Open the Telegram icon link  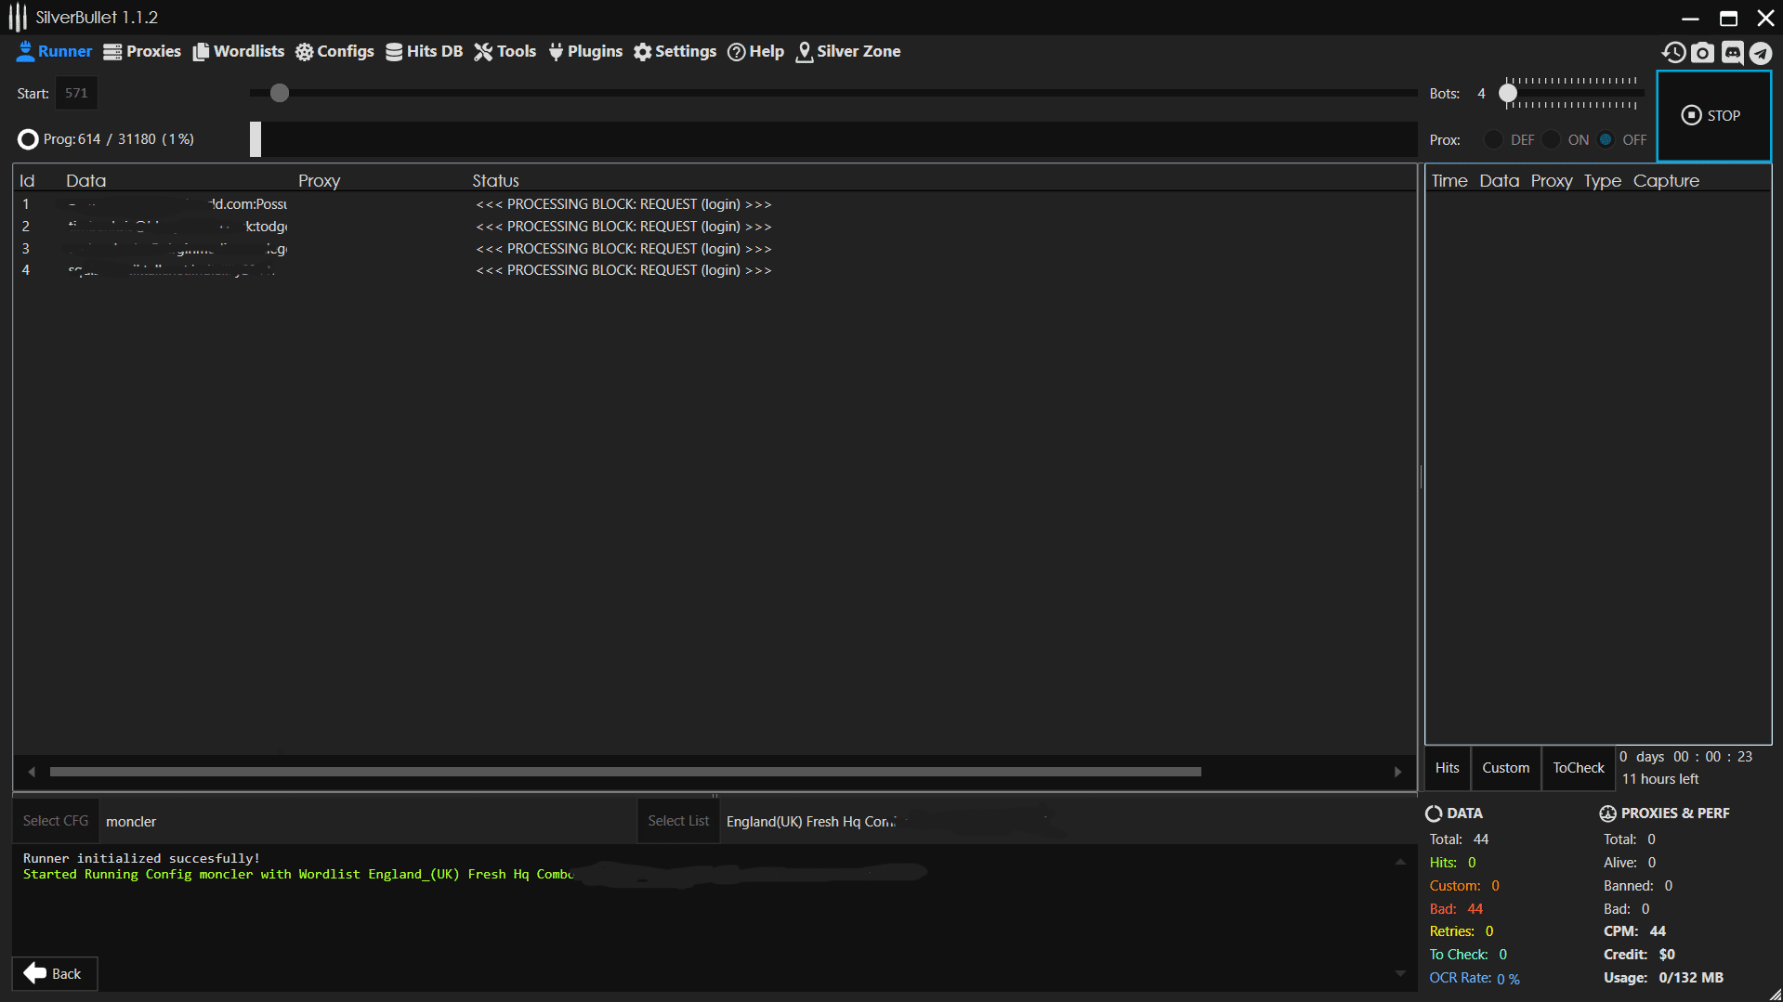pos(1761,52)
